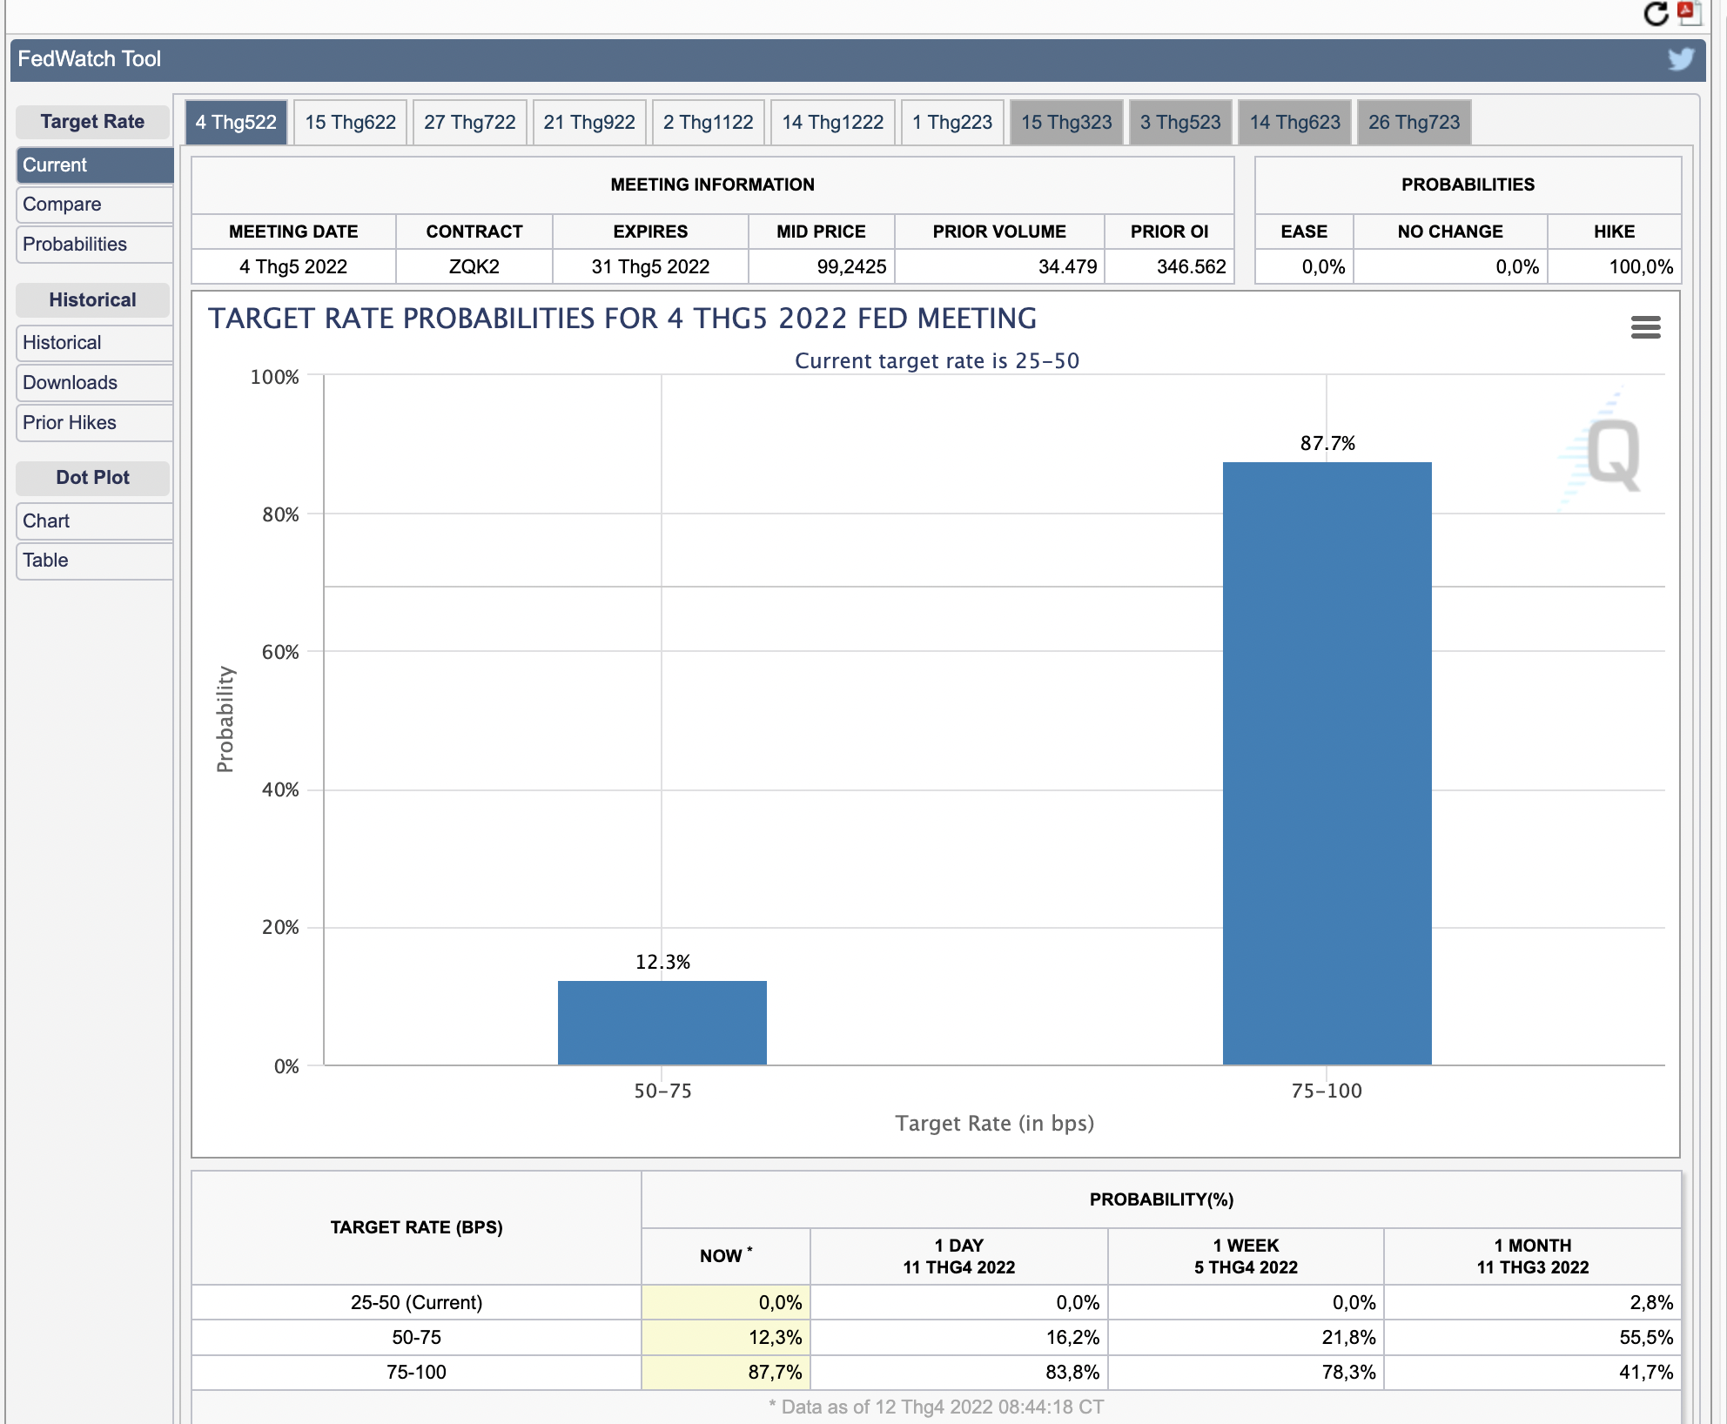Select the 4 Thg522 meeting tab
The height and width of the screenshot is (1424, 1727).
click(236, 122)
